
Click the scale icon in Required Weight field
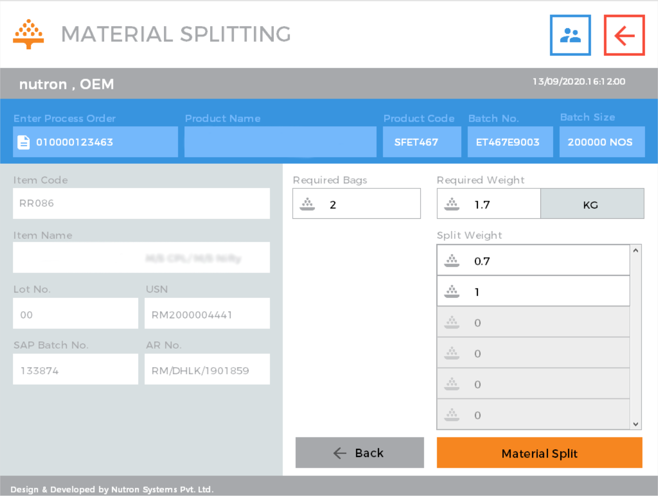click(452, 203)
